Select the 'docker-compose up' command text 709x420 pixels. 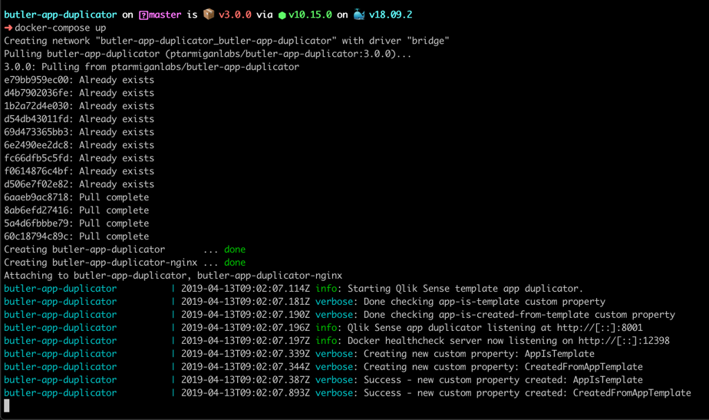[x=60, y=28]
